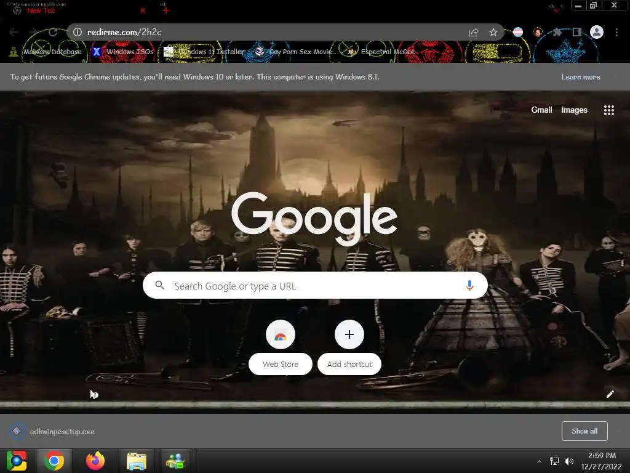This screenshot has width=630, height=473.
Task: Open File Explorer from the taskbar
Action: click(137, 461)
